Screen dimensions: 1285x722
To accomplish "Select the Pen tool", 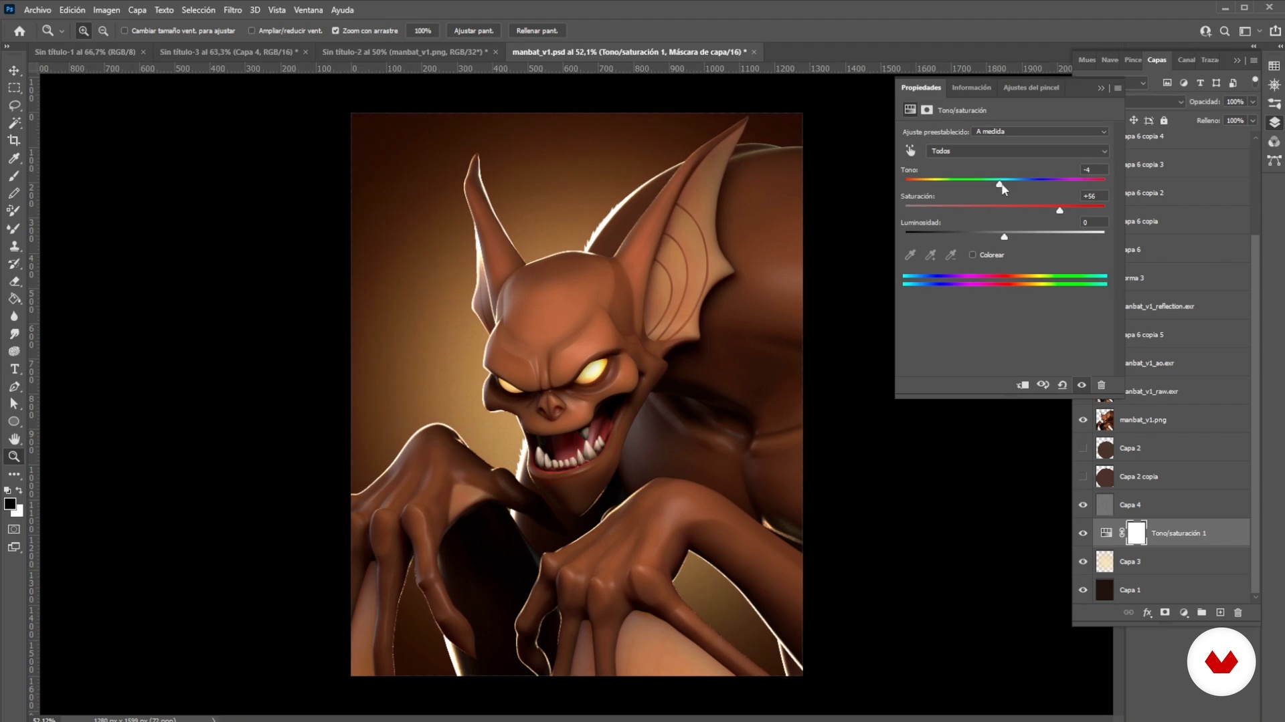I will (14, 386).
